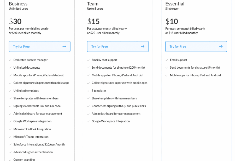Image resolution: width=235 pixels, height=161 pixels.
Task: Click the $30 Business price
Action: pos(15,21)
